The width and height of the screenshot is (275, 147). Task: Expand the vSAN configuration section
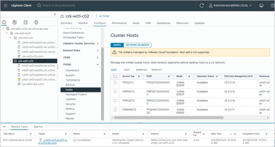coord(97,57)
